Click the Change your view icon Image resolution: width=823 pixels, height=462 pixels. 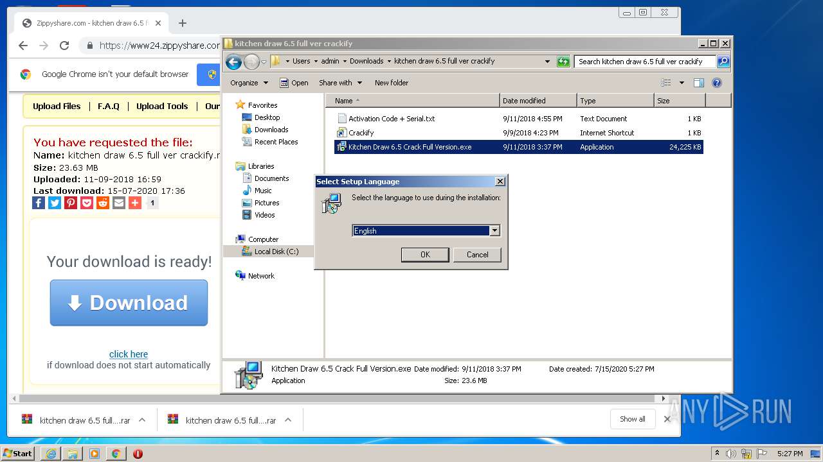(666, 83)
